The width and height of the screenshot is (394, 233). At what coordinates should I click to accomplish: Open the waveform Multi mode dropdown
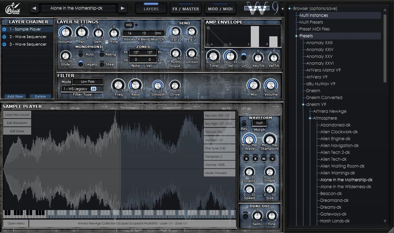[259, 123]
